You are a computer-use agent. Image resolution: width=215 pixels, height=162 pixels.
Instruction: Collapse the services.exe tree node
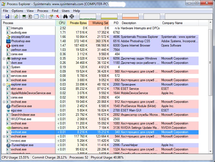point(4,76)
